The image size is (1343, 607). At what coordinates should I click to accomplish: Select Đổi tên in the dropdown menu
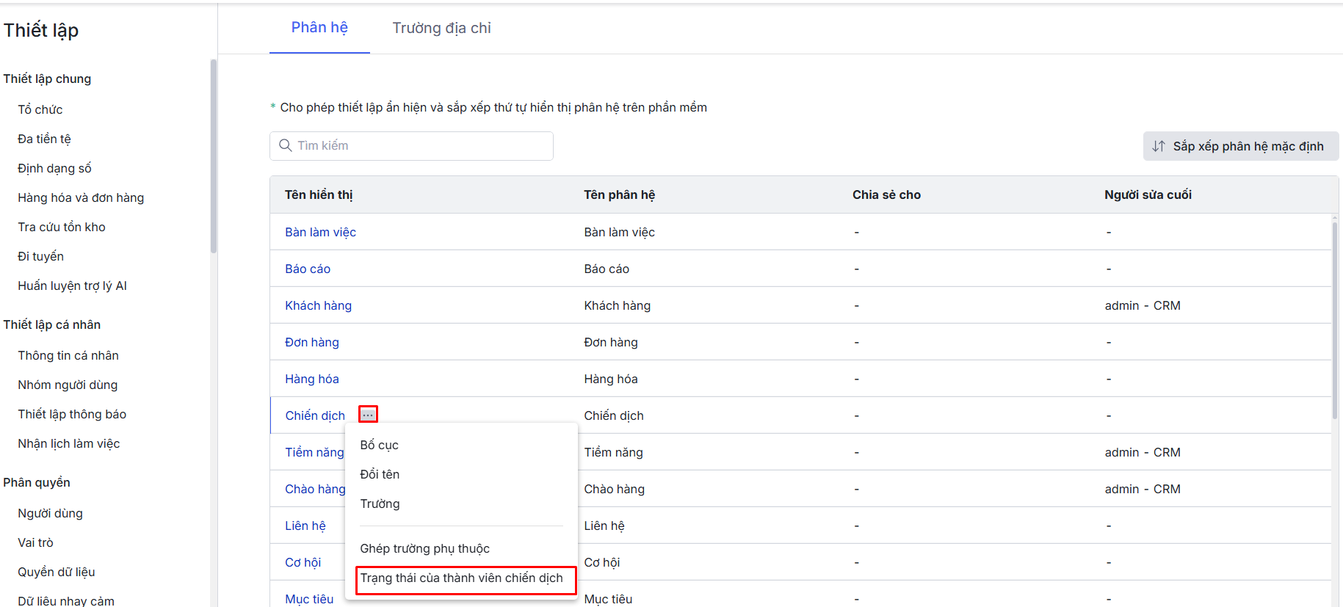(x=380, y=474)
